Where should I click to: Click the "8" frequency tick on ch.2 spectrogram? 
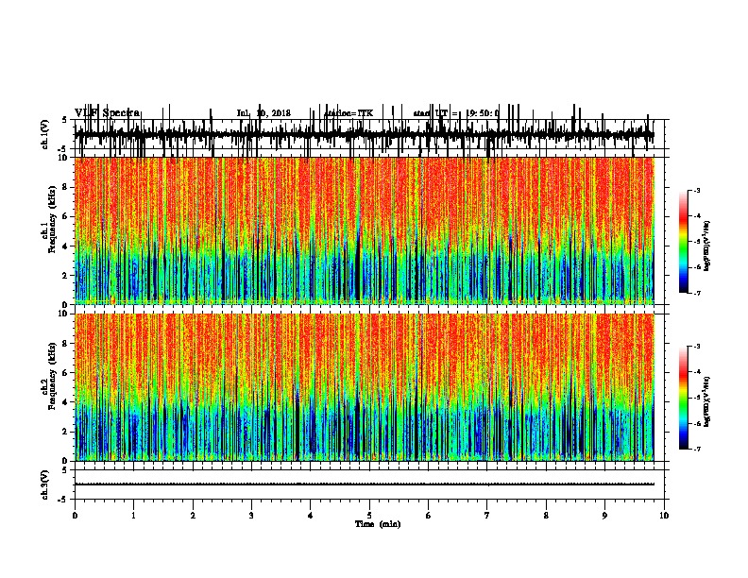pos(66,344)
